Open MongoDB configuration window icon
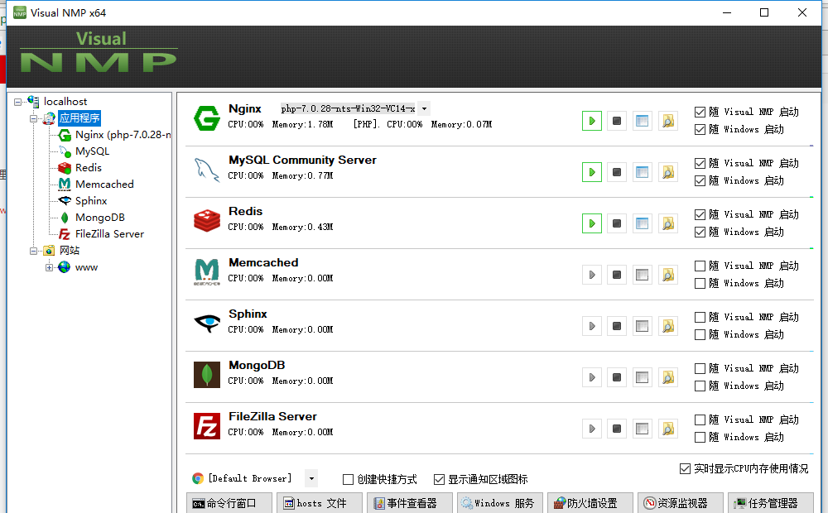 click(643, 376)
